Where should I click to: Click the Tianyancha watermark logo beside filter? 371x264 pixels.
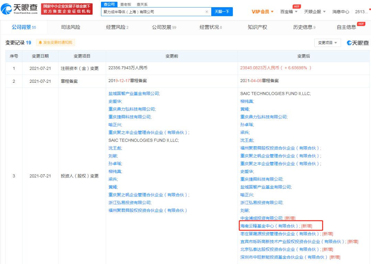[357, 43]
